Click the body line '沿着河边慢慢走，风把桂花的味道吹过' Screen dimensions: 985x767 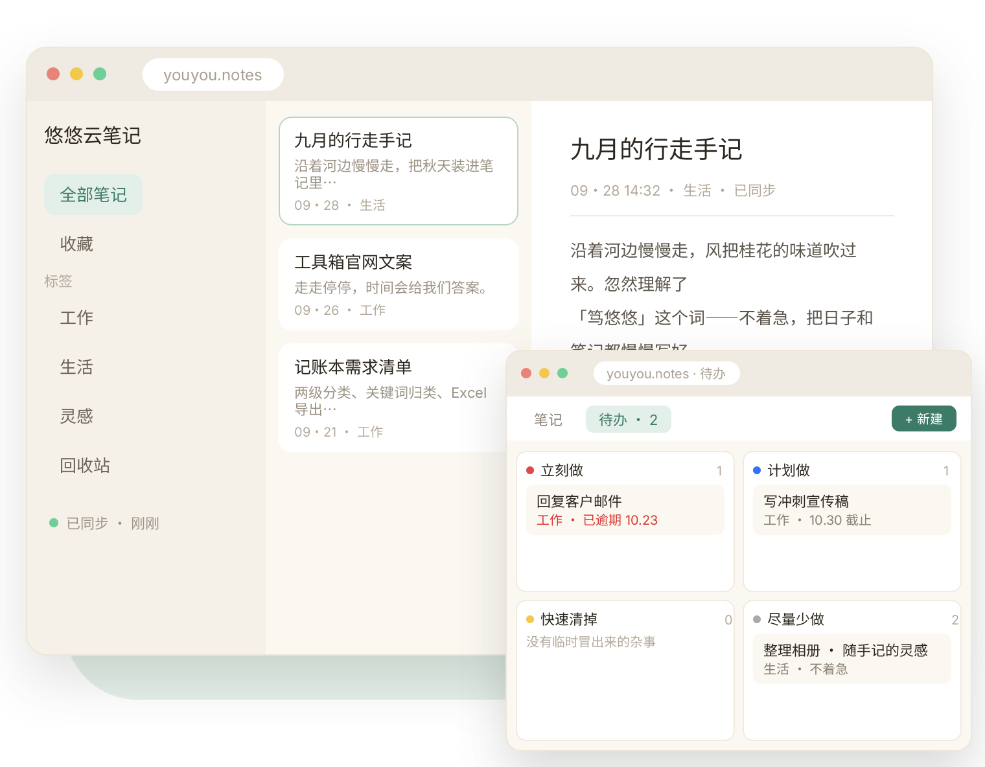[x=713, y=250]
